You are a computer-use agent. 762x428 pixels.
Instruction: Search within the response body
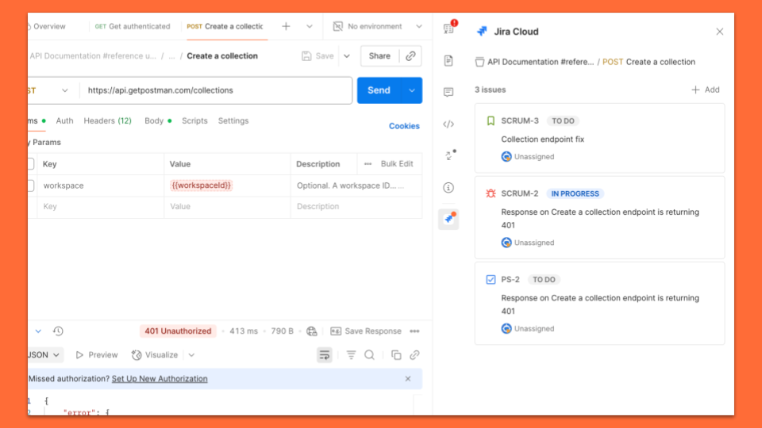click(369, 355)
